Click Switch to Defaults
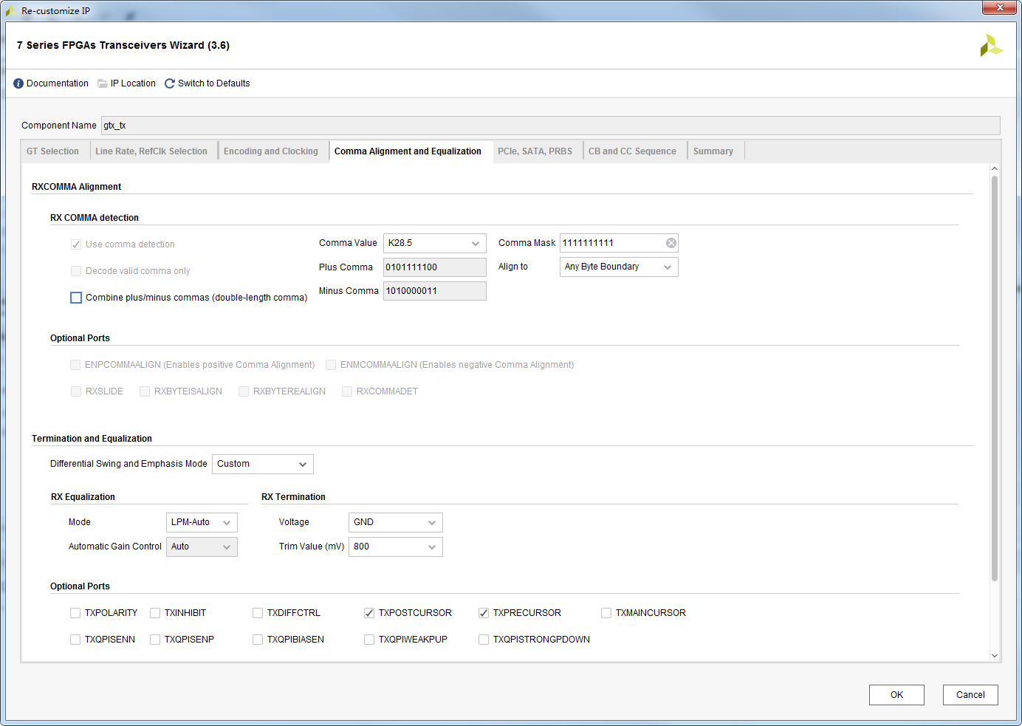Image resolution: width=1022 pixels, height=726 pixels. coord(213,83)
